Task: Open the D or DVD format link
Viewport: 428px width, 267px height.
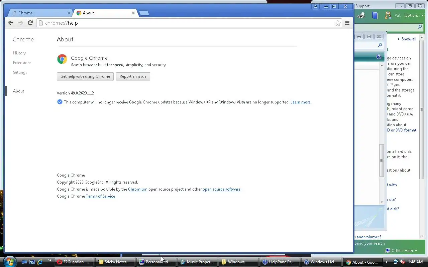Action: pos(402,130)
